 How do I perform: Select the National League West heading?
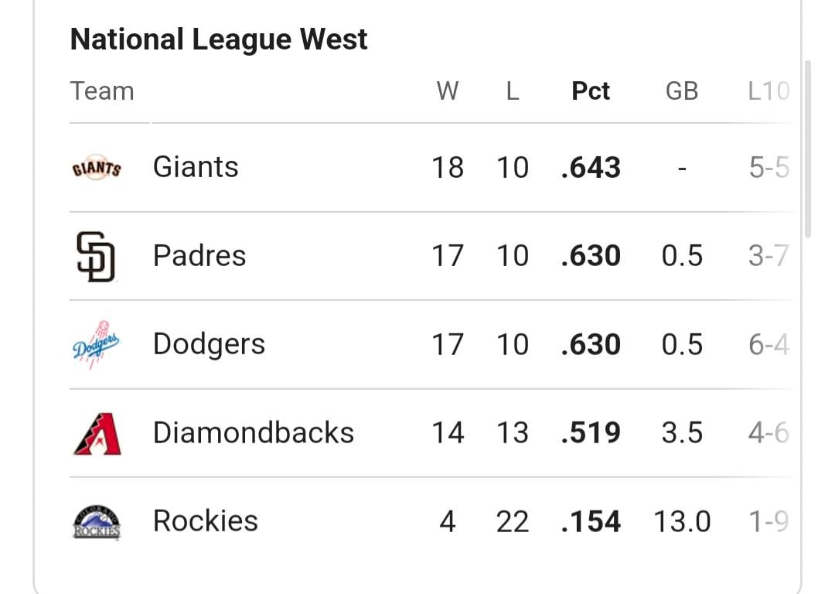[218, 39]
